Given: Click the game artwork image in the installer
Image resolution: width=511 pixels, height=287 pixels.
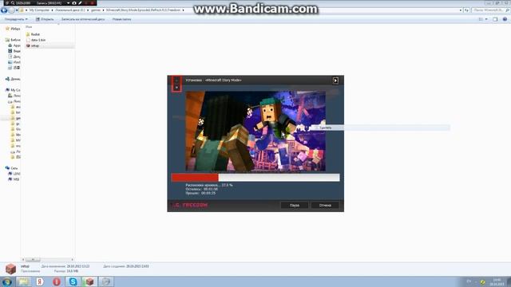Looking at the screenshot, I should (x=255, y=131).
